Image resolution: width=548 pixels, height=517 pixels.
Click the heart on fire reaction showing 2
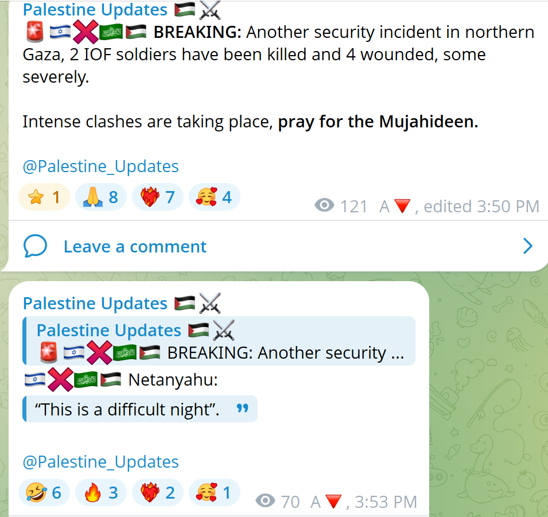158,492
